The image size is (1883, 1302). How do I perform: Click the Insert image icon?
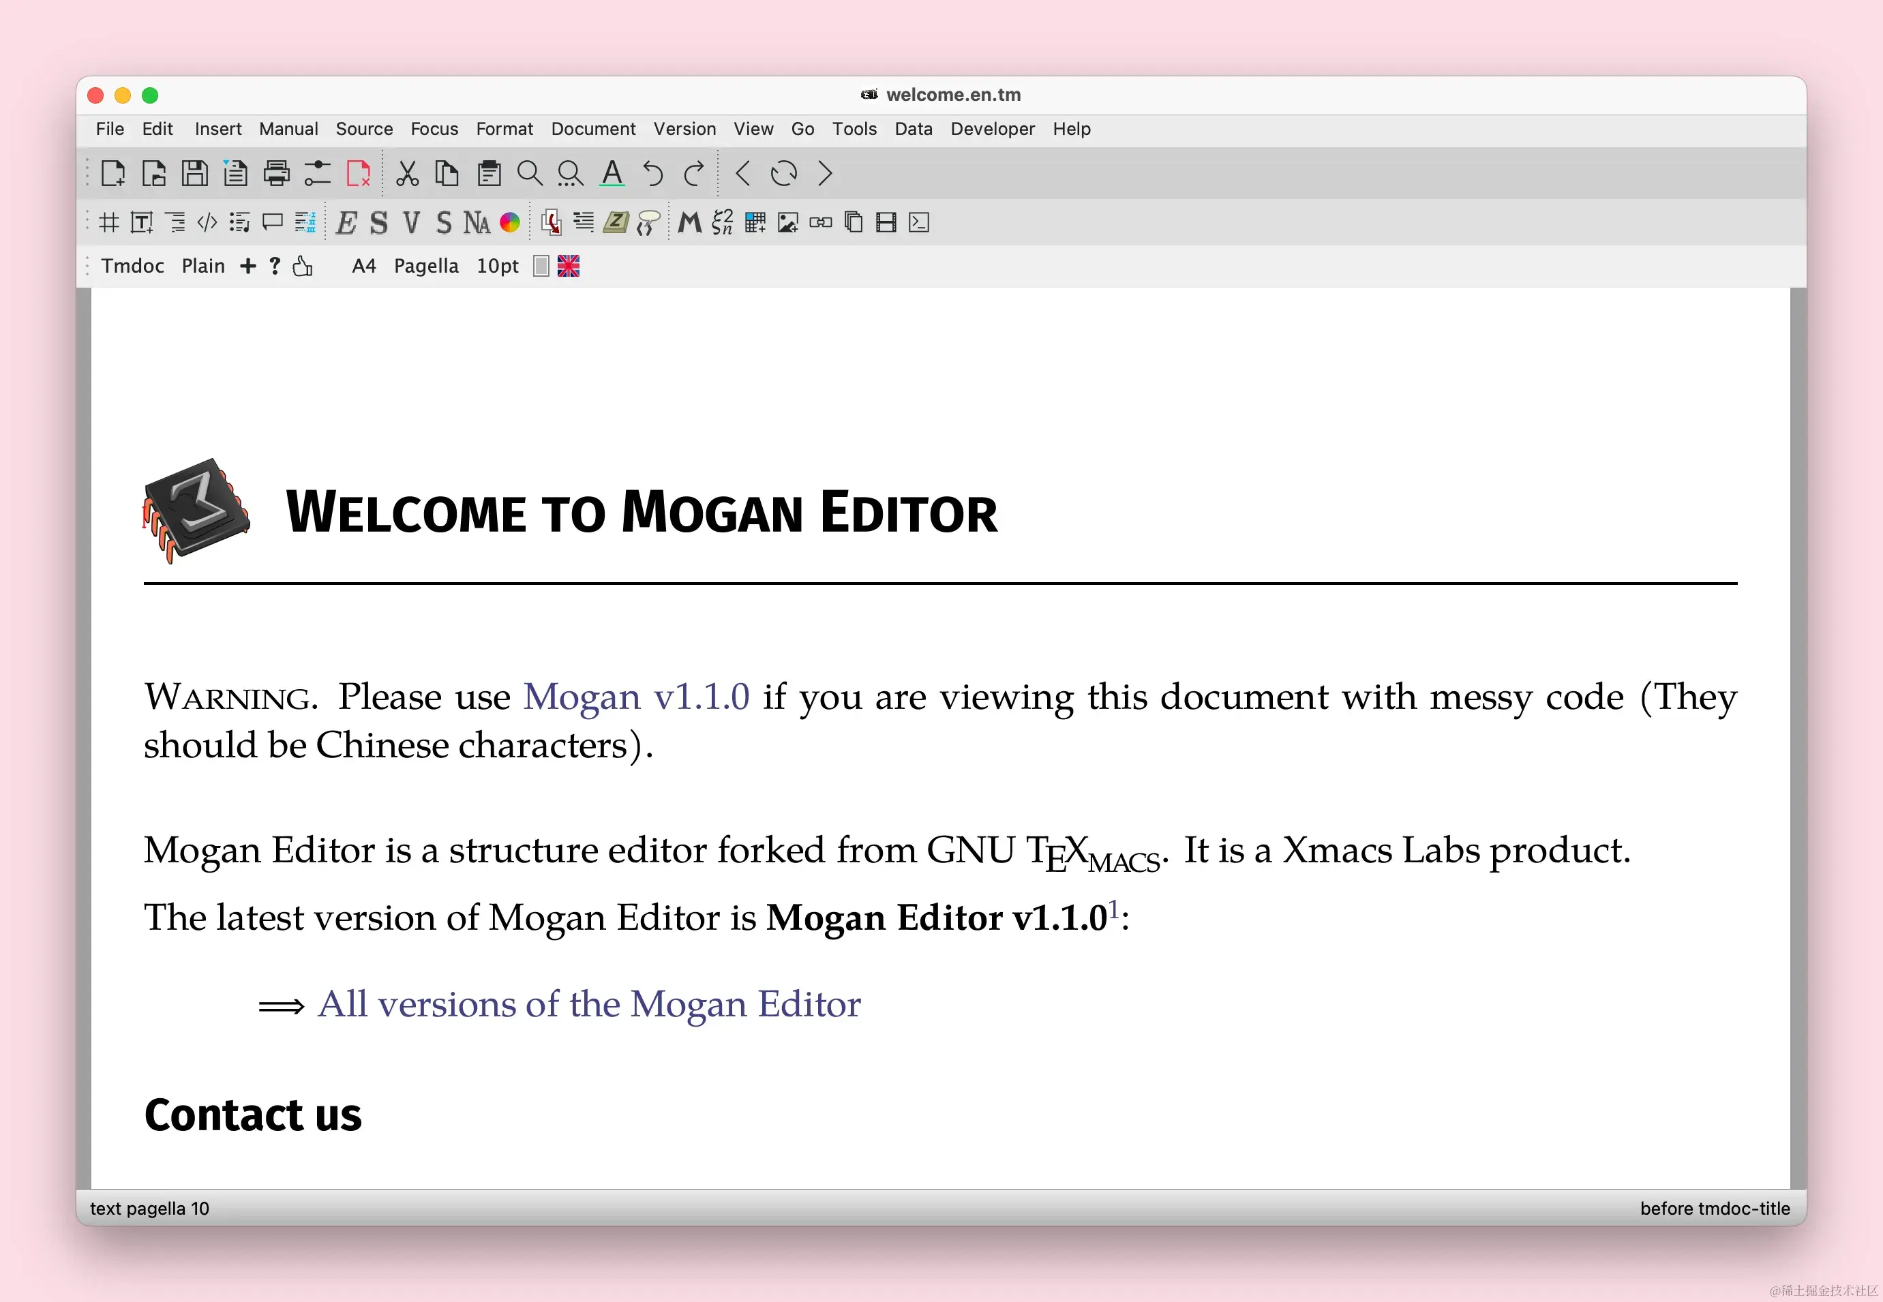pyautogui.click(x=787, y=223)
